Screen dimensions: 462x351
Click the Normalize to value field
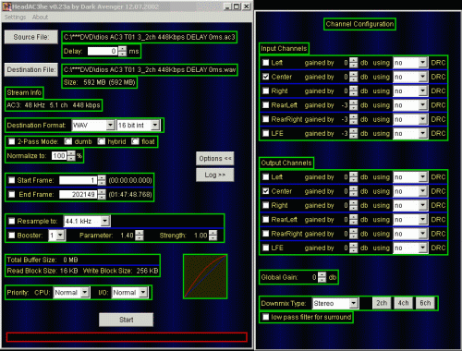click(x=59, y=156)
